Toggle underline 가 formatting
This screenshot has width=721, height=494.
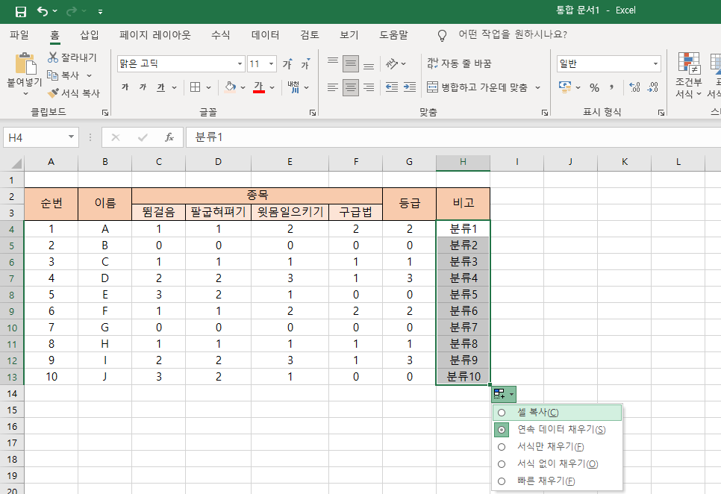point(160,87)
